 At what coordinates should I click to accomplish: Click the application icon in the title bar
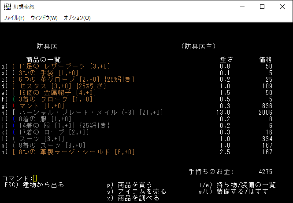point(7,7)
